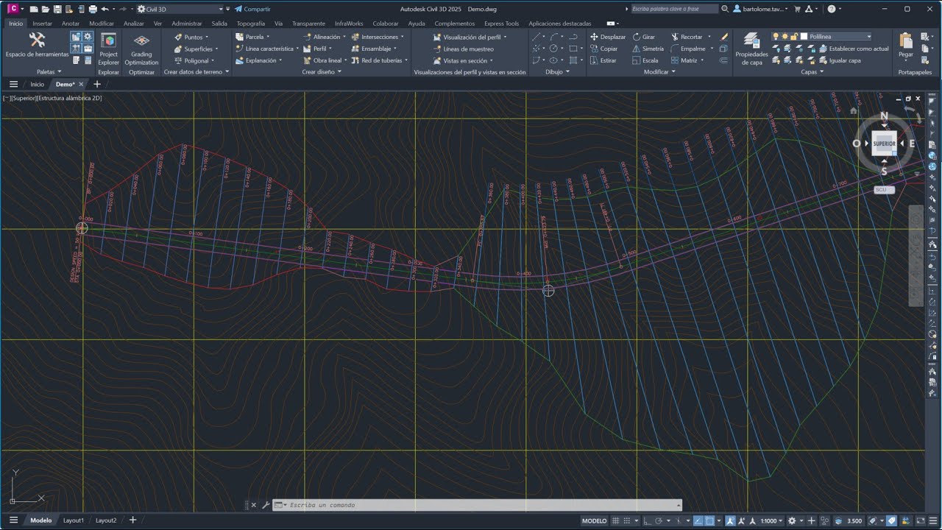
Task: Toggle object snap tracking in status bar
Action: tap(698, 520)
